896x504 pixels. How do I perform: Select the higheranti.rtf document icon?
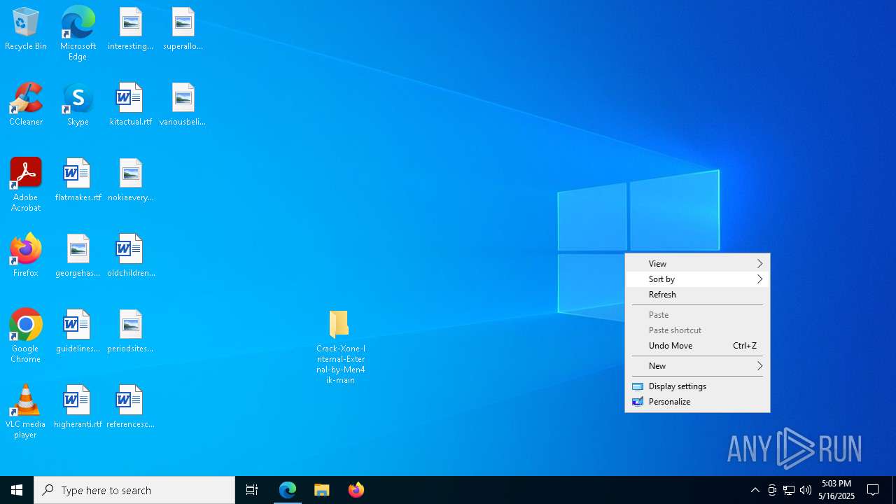point(78,407)
